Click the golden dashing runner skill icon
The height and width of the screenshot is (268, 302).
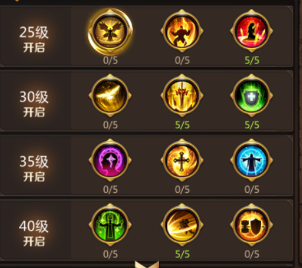click(x=182, y=225)
